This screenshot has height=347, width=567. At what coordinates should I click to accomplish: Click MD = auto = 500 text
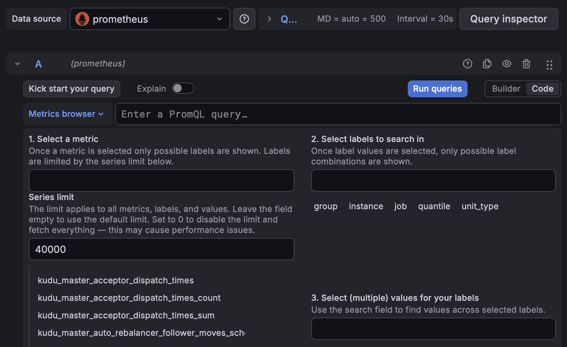[x=351, y=19]
